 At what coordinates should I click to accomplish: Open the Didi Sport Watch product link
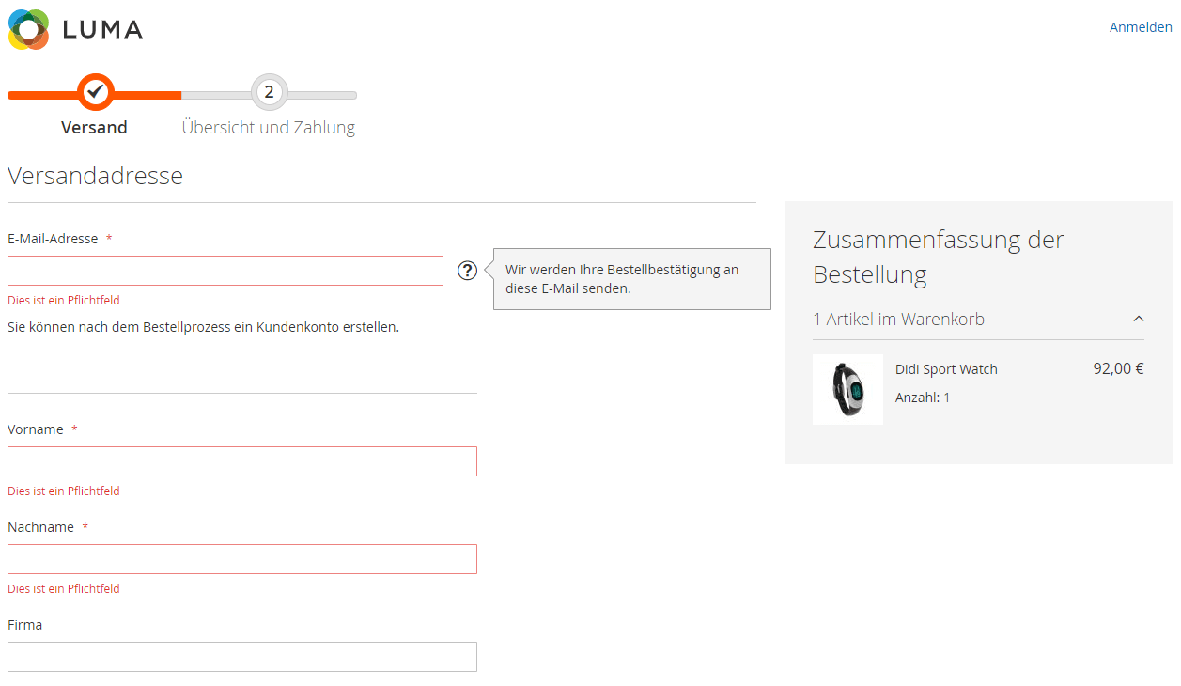click(x=946, y=369)
